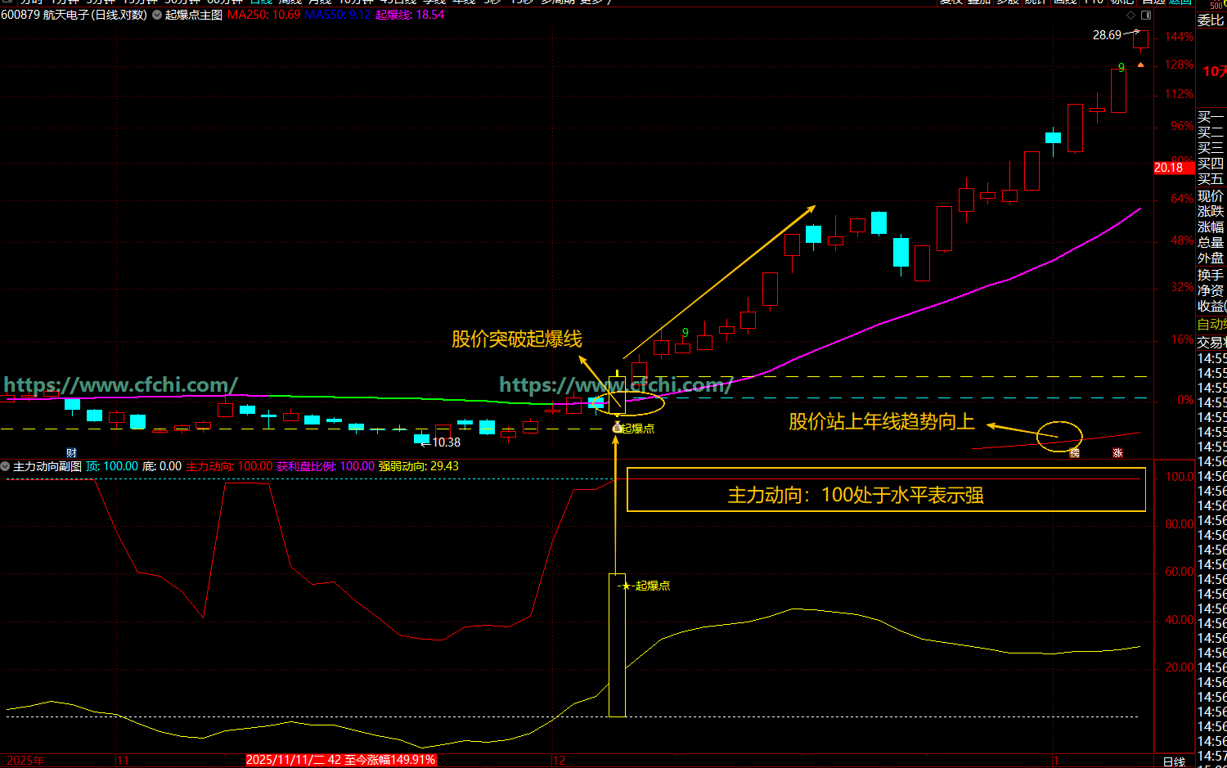Viewport: 1227px width, 768px height.
Task: Click the 涨跌 quote row
Action: [x=1211, y=212]
